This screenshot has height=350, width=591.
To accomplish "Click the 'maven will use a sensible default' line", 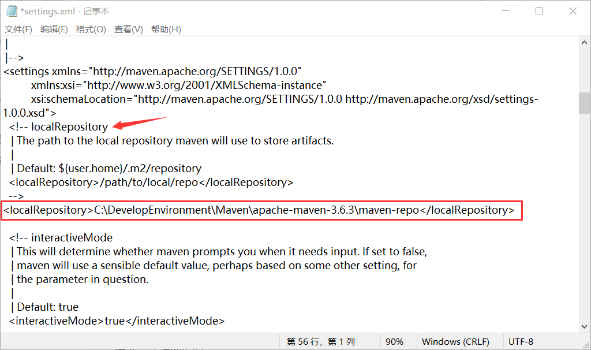I will 214,266.
